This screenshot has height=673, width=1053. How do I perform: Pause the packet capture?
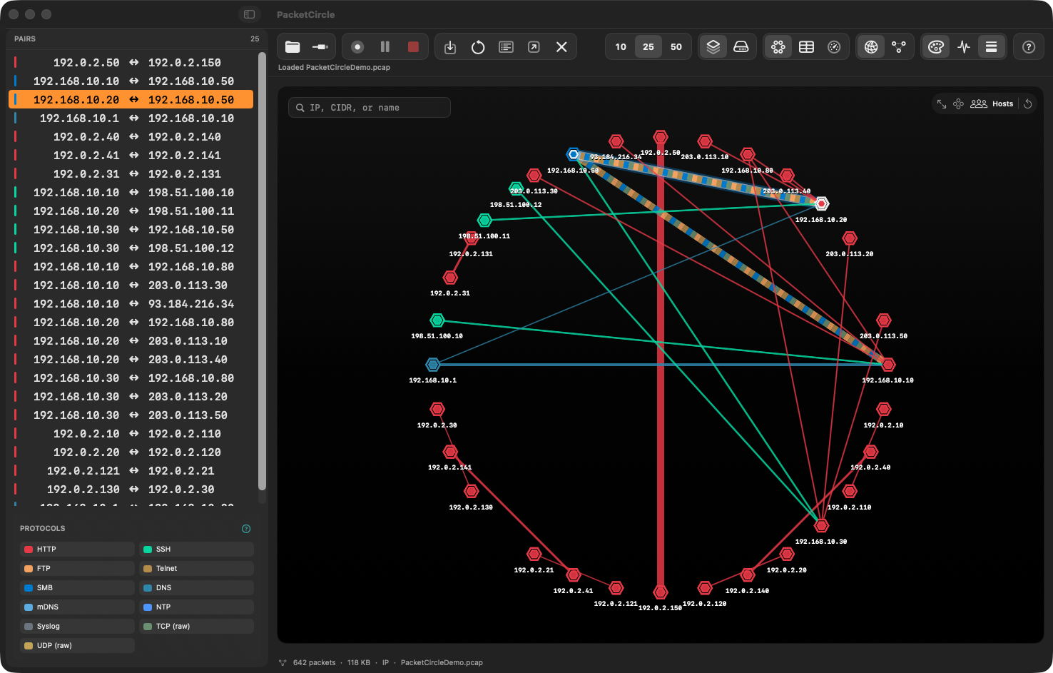pos(385,47)
